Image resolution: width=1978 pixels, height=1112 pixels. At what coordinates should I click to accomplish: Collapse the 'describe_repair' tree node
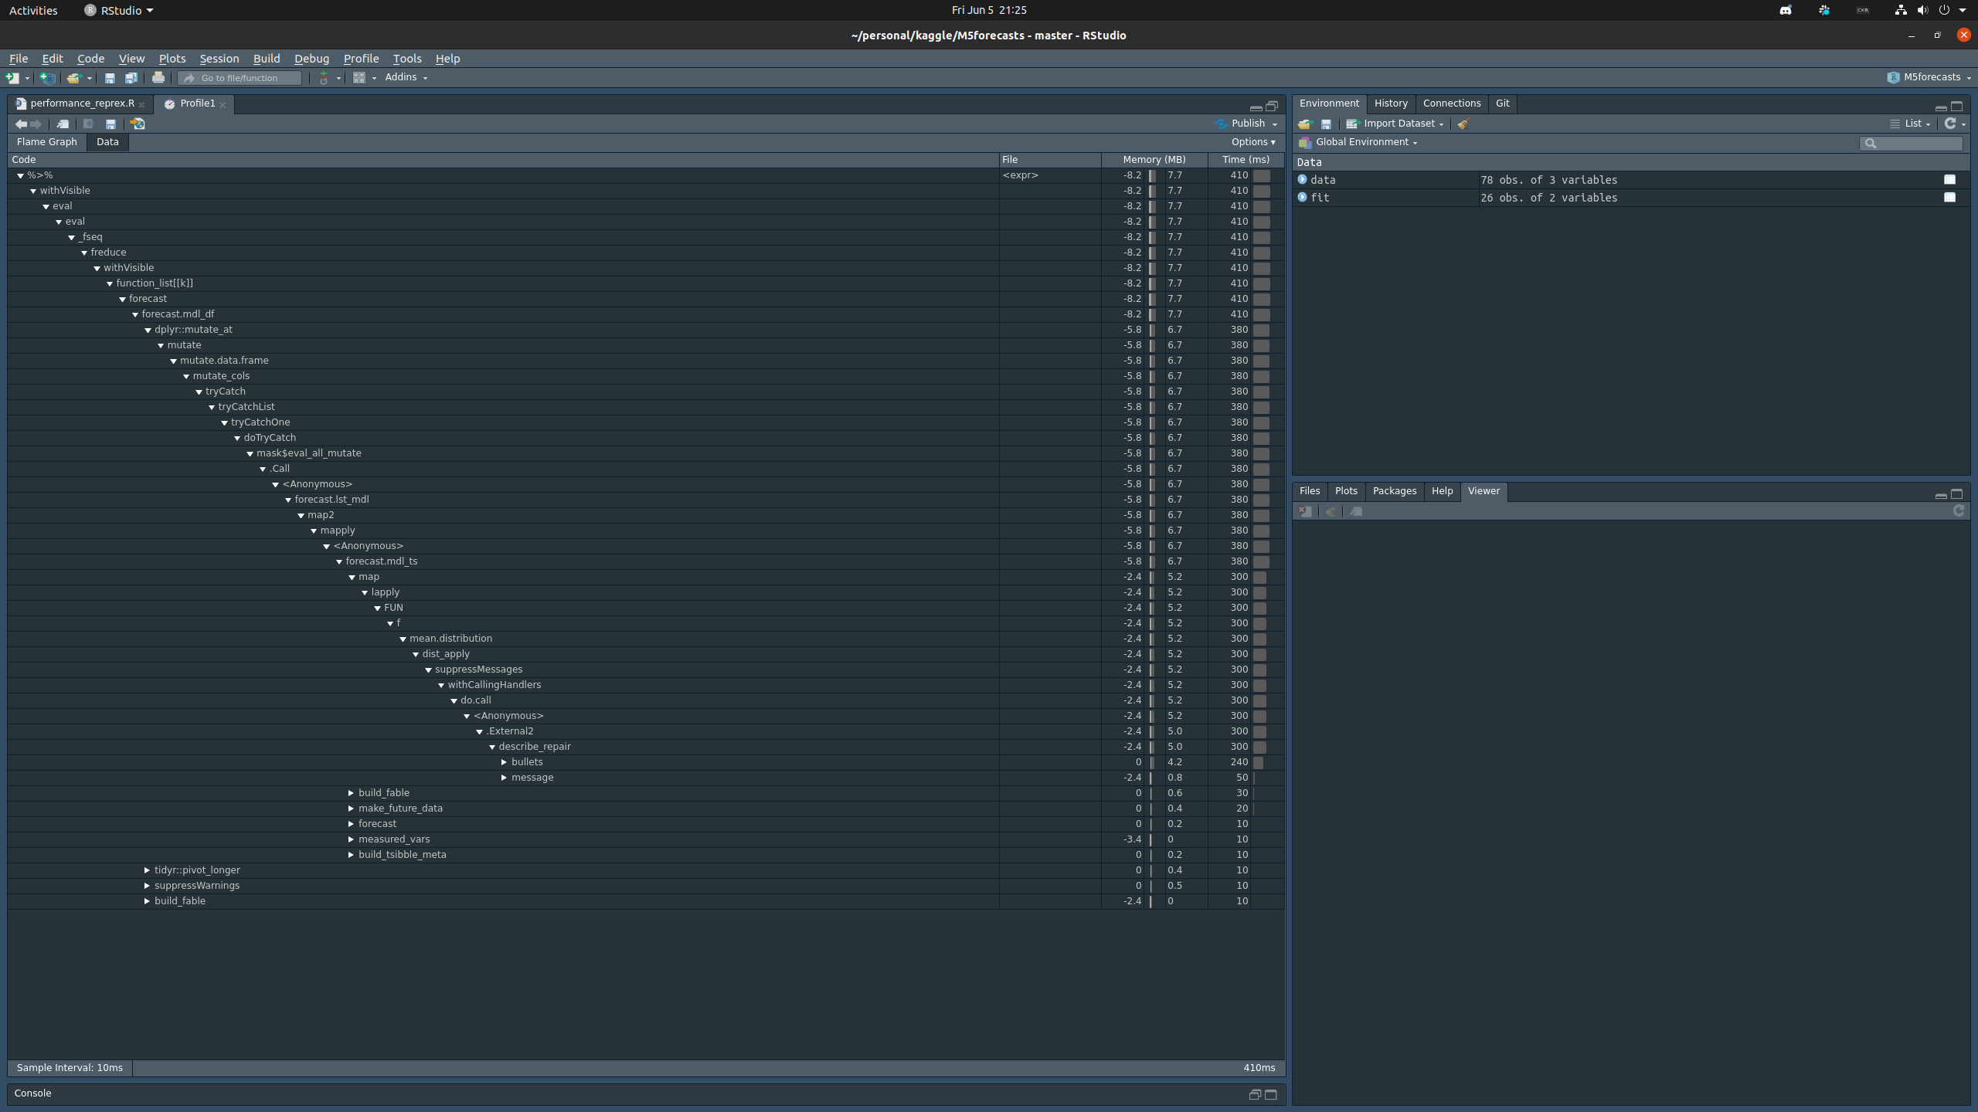tap(491, 747)
